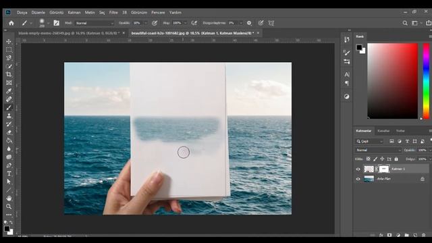The image size is (432, 243).
Task: Delete layer trash icon
Action: [x=424, y=235]
